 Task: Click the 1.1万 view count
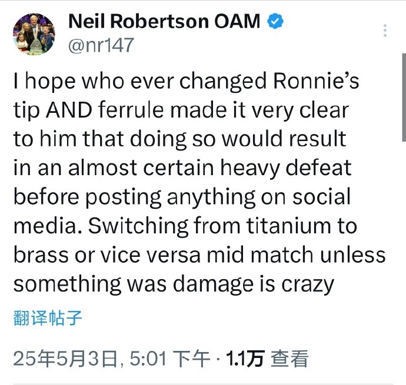click(245, 359)
